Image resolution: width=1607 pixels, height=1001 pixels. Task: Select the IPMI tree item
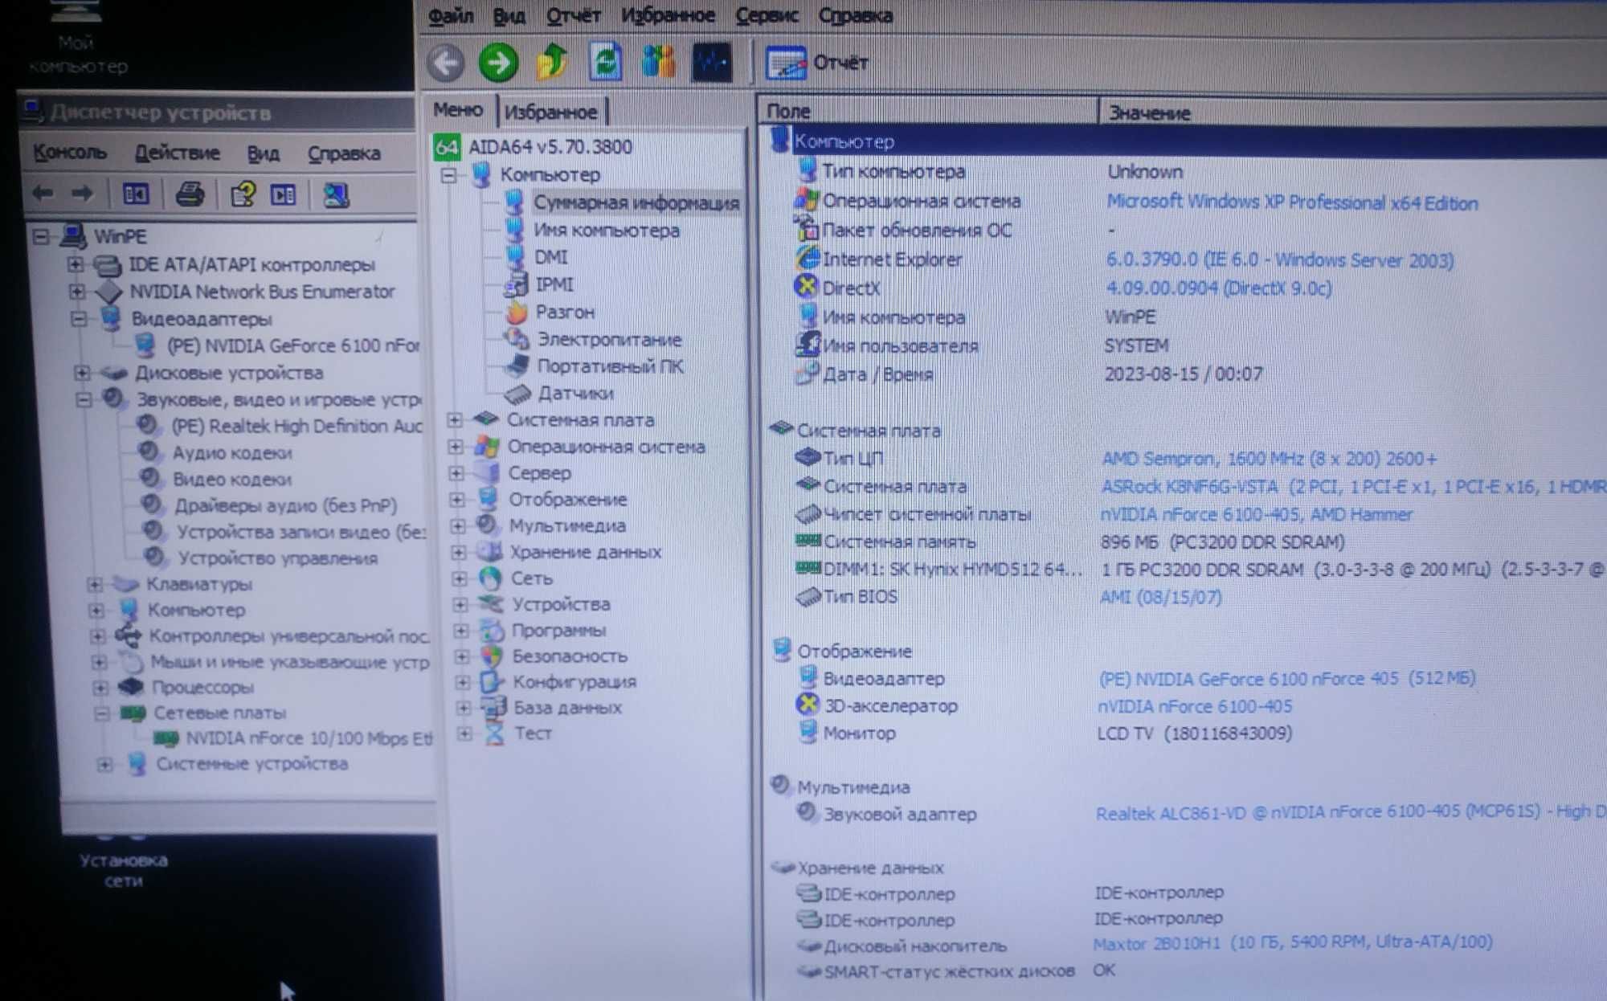point(554,284)
